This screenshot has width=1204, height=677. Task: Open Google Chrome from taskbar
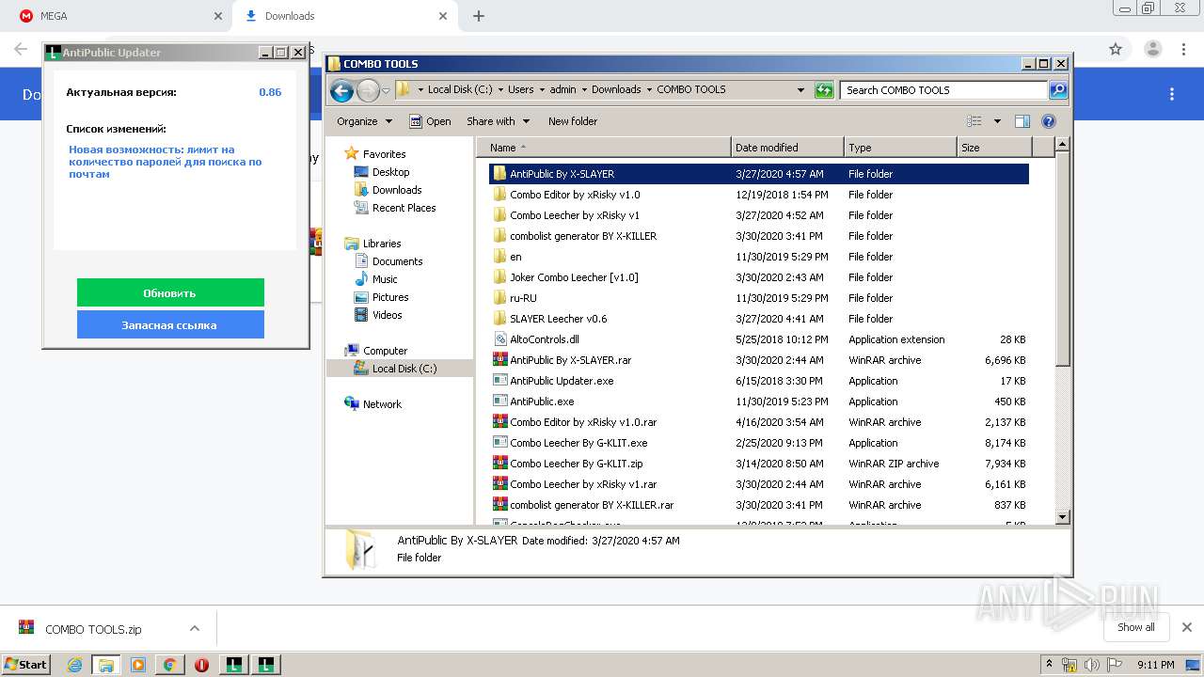coord(169,665)
